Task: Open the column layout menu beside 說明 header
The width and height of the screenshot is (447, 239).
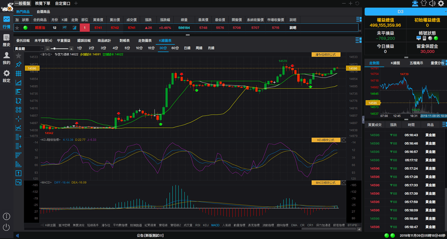Action: (358, 19)
